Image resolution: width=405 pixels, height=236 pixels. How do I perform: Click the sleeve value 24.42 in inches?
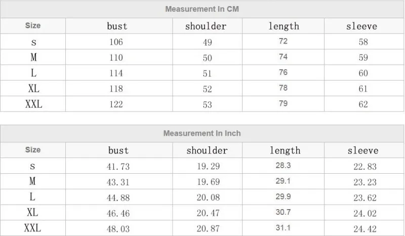[364, 228]
